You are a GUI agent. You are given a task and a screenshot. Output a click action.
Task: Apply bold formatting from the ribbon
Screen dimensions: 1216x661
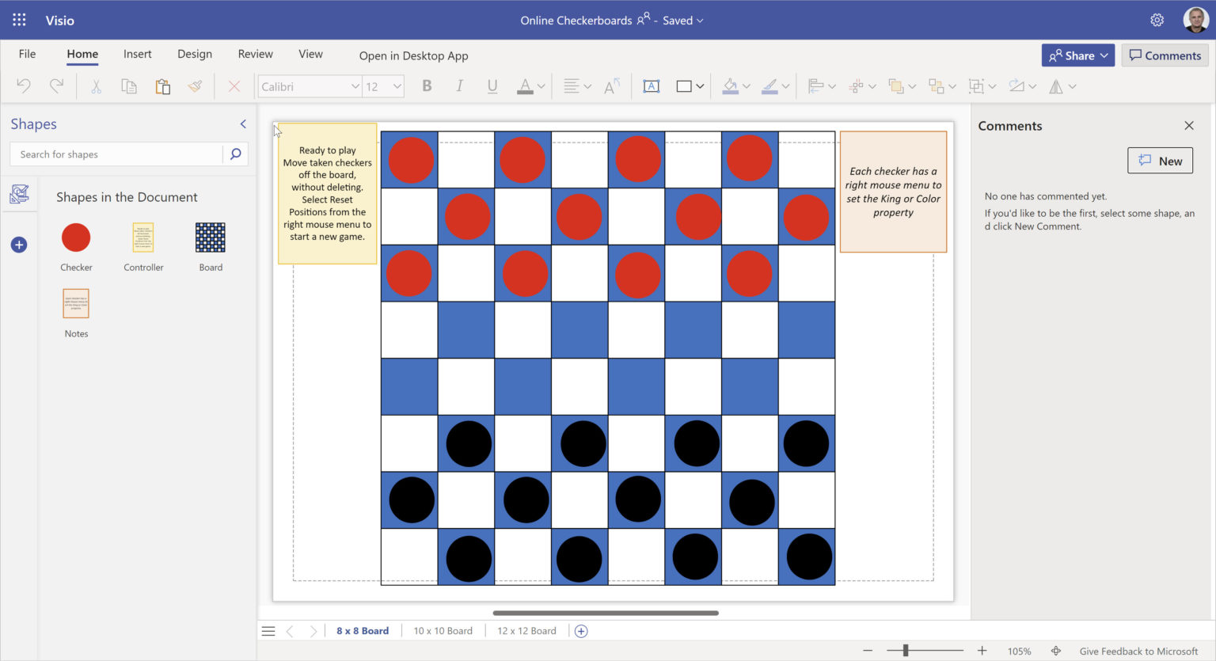(427, 85)
